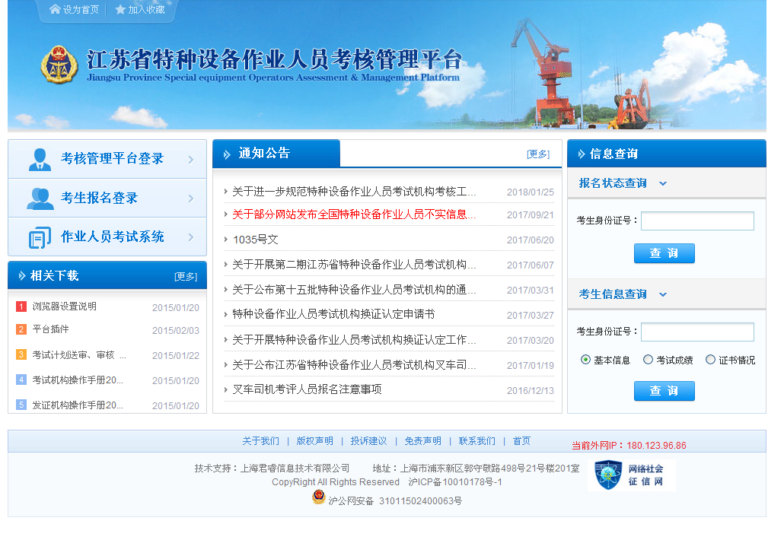Click the national emblem logo in header
784x540 pixels.
(59, 65)
